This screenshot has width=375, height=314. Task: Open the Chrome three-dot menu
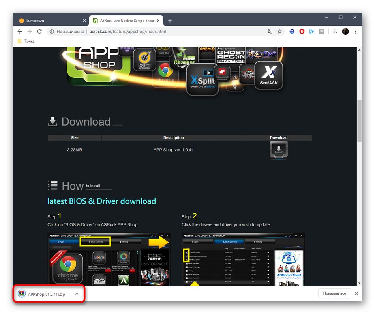355,31
